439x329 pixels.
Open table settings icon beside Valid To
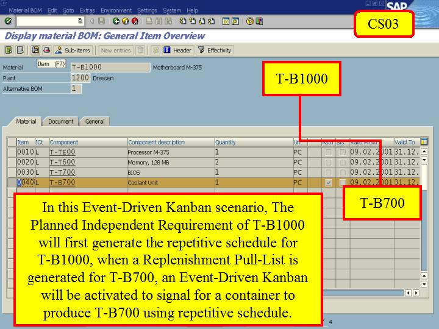(424, 141)
